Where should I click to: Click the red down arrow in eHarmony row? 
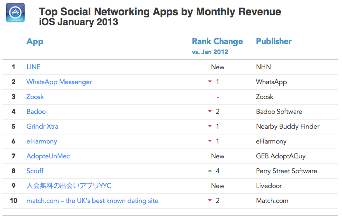210,141
